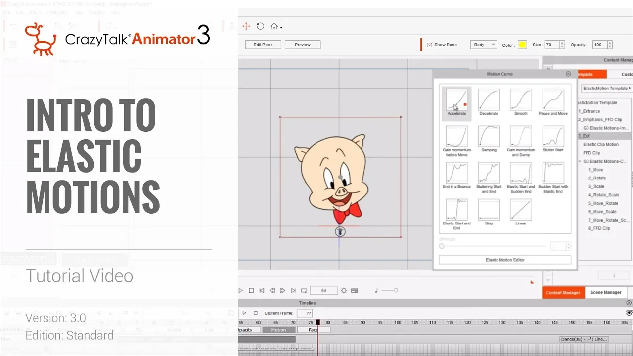Click Play in the playback bar
This screenshot has width=633, height=356.
pos(241,291)
